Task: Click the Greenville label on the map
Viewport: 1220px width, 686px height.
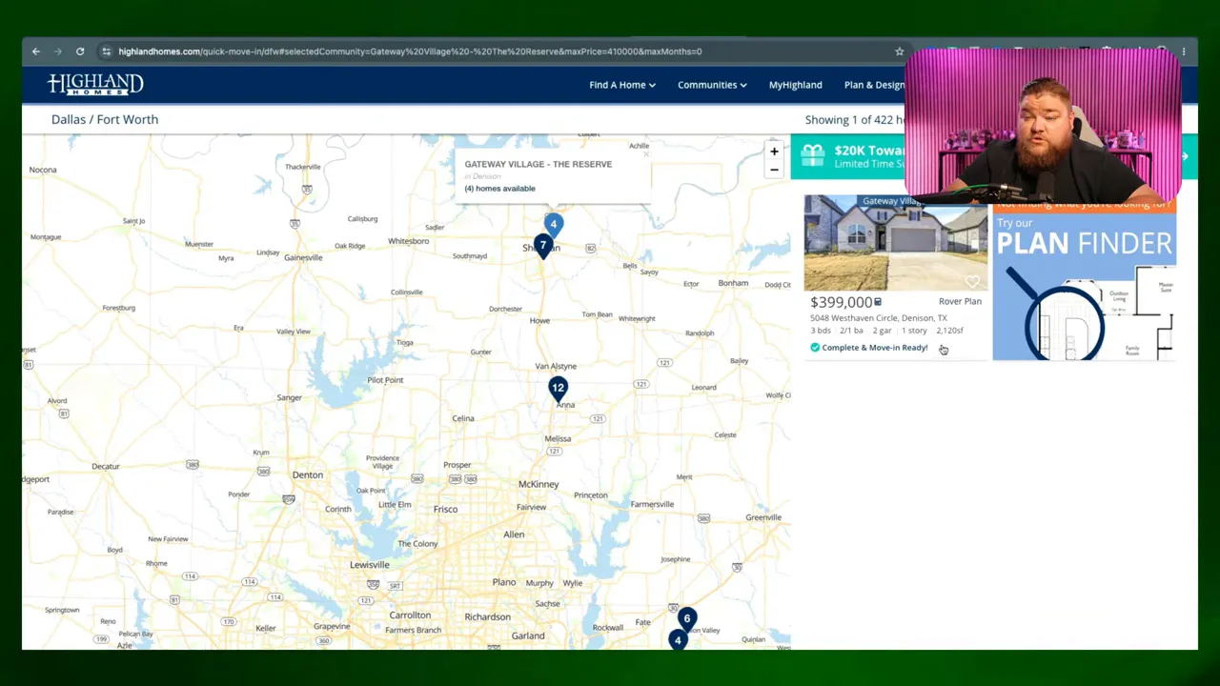Action: click(763, 517)
